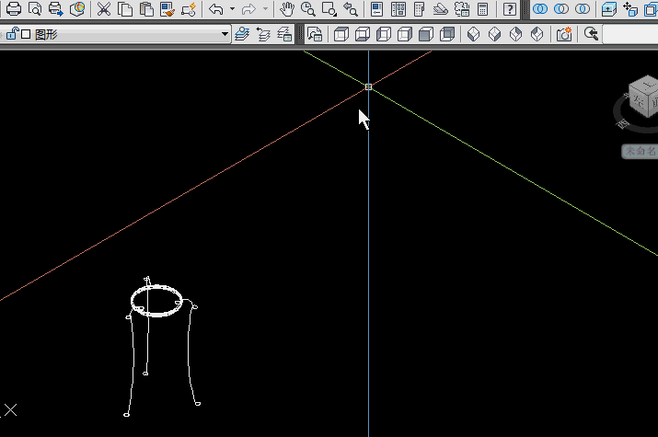Click the white ring on the drawn object
Viewport: 658px width, 437px height.
[156, 301]
